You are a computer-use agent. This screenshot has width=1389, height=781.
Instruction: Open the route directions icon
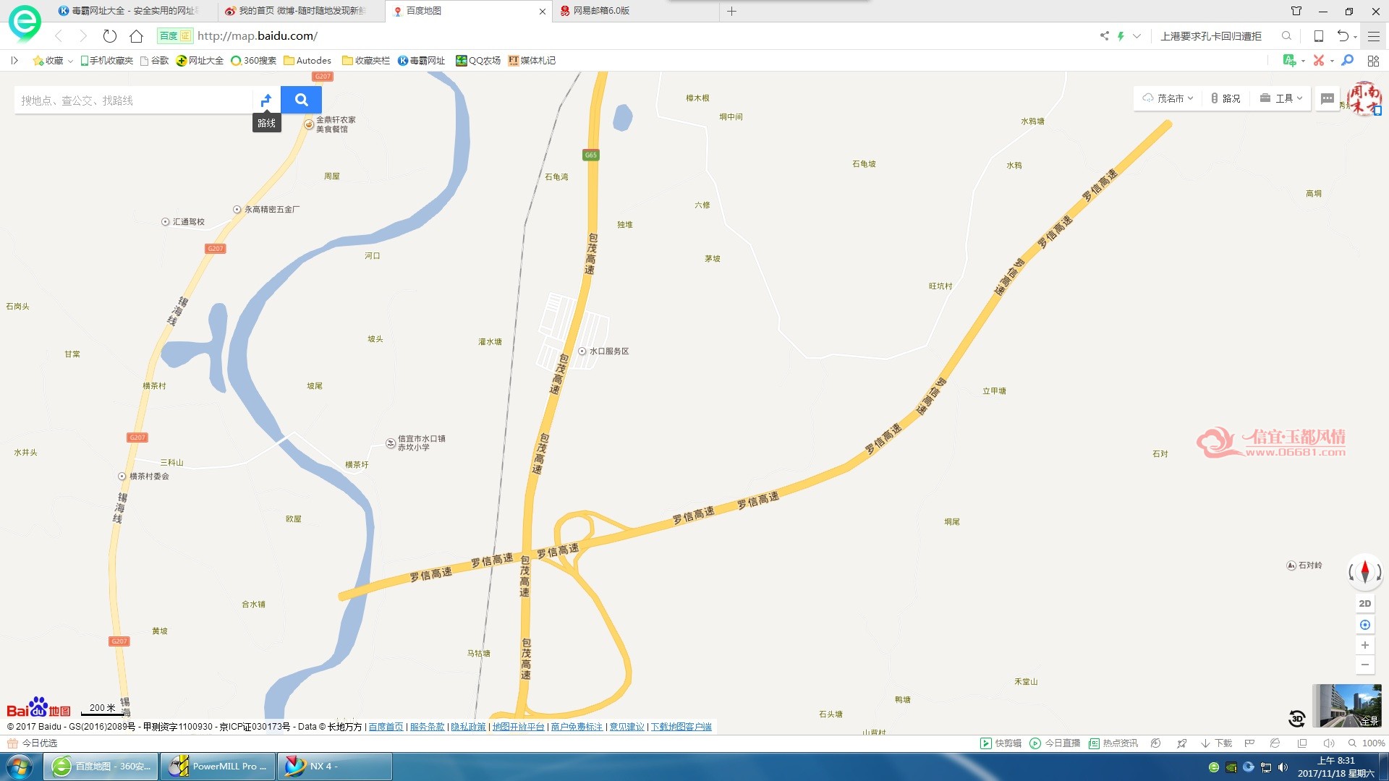266,100
